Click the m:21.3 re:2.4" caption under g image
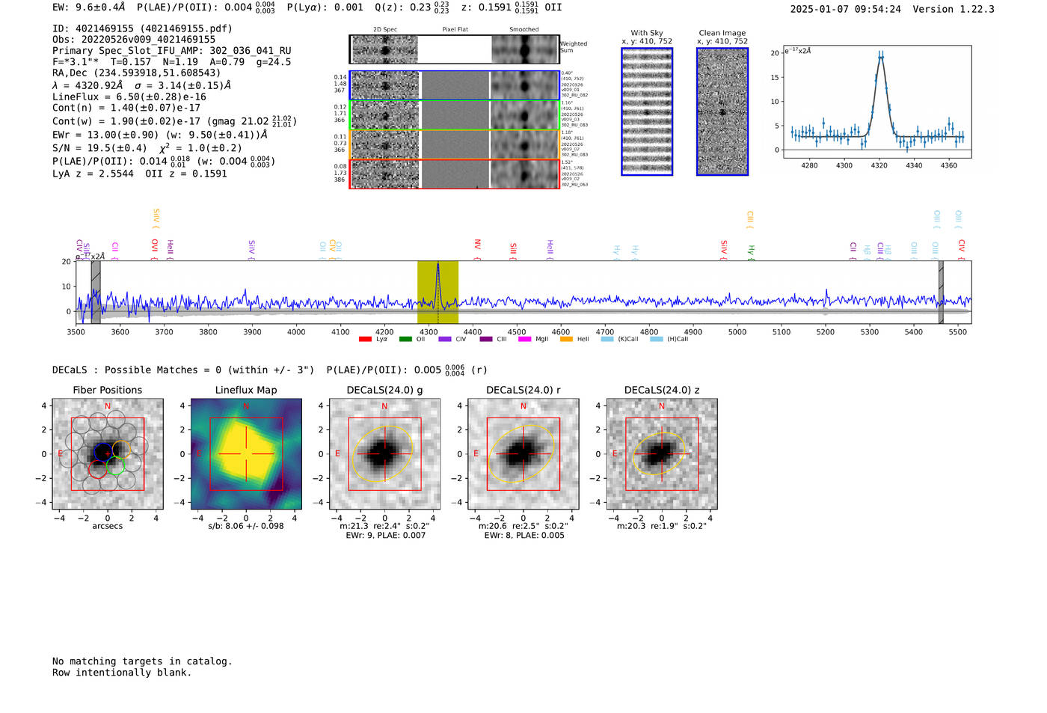 pos(384,526)
